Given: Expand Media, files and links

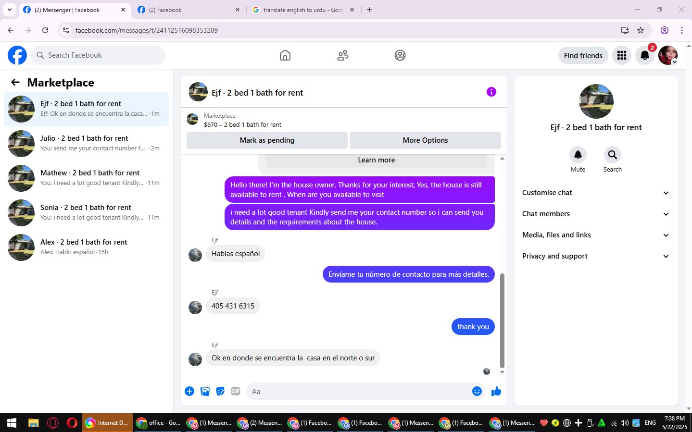Looking at the screenshot, I should point(596,235).
